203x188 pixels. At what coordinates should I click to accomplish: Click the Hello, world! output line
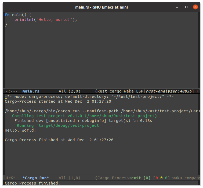point(20,130)
